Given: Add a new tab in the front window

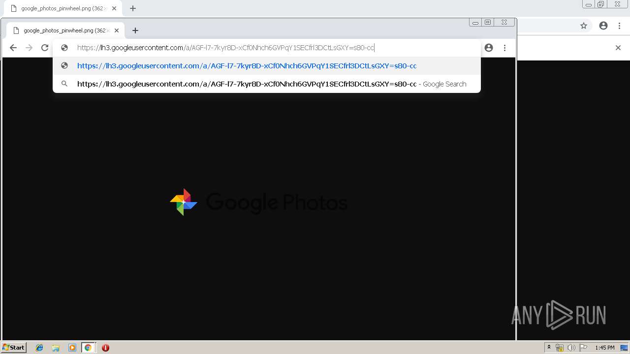Looking at the screenshot, I should 135,30.
